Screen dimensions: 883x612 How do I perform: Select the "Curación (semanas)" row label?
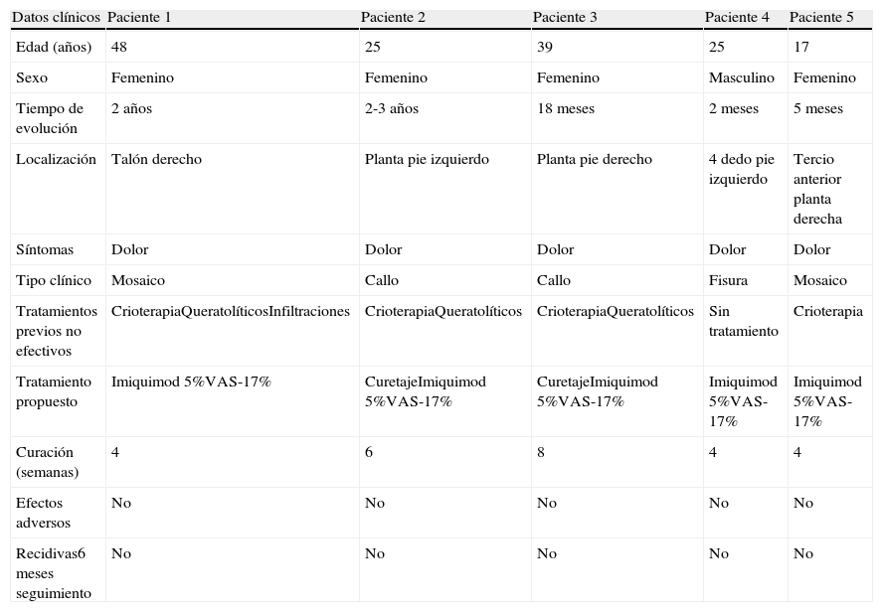tap(47, 462)
